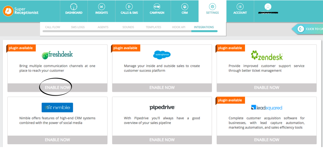The width and height of the screenshot is (323, 149).
Task: Enable the Freshdesk integration
Action: [x=57, y=87]
